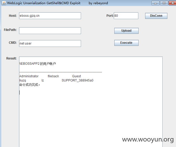Screen dimensions: 176x147
Task: Click the \\EBOSSAPP2 header line in results
Action: click(38, 64)
